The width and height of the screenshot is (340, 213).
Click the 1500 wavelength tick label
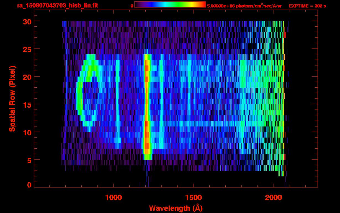194,197
